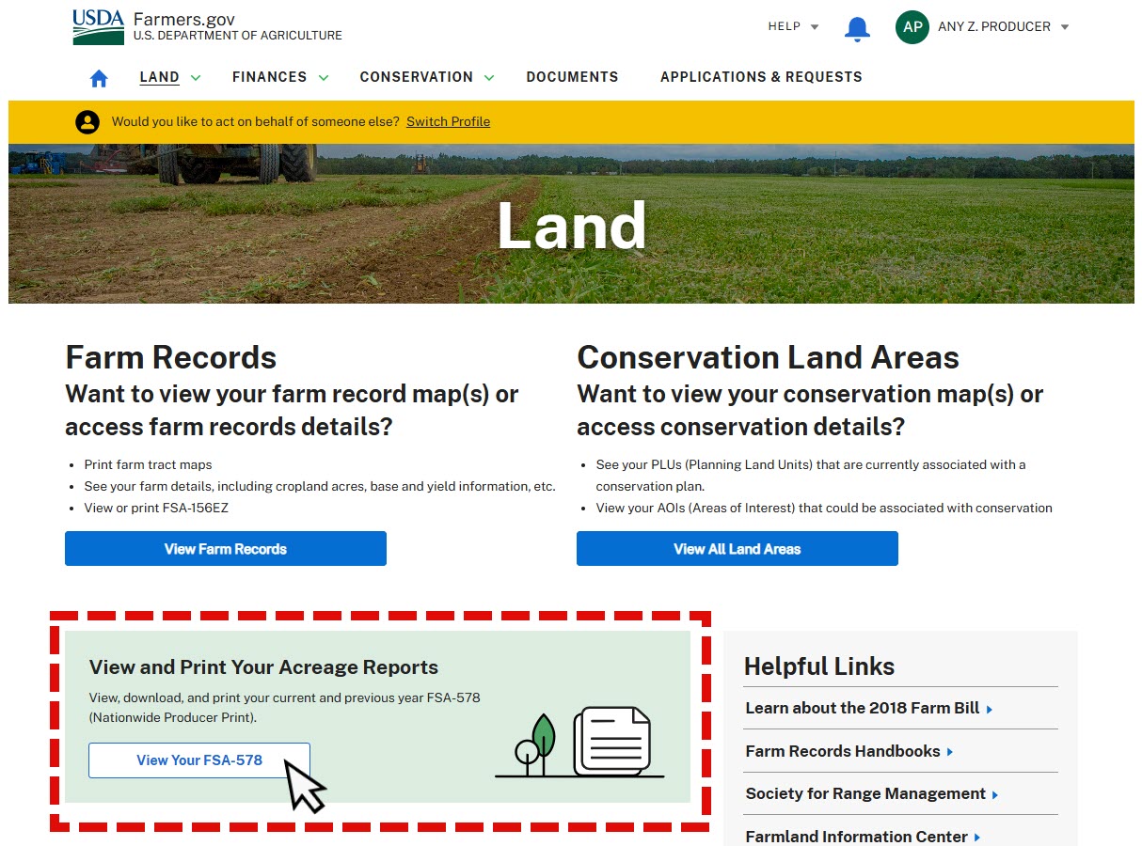1142x846 pixels.
Task: Click the document illustration in the acreage reports card
Action: point(610,743)
